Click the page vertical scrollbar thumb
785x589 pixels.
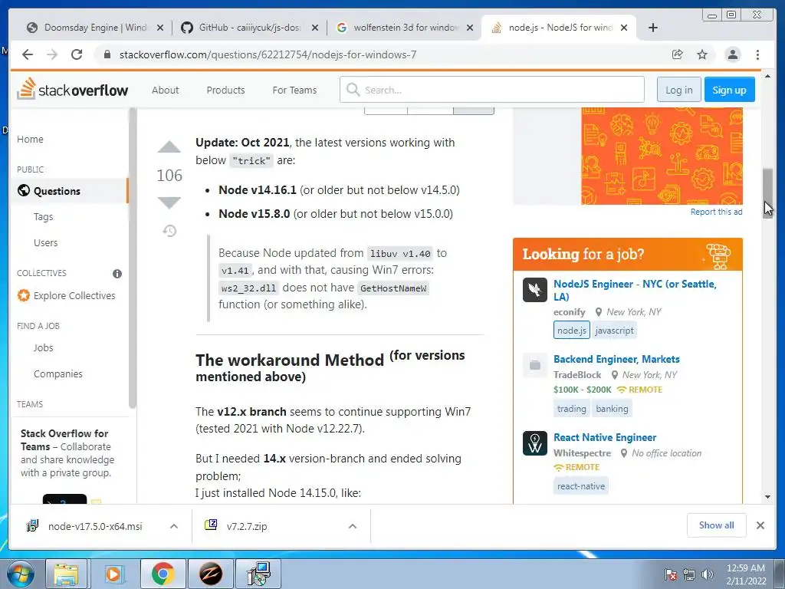pos(767,192)
